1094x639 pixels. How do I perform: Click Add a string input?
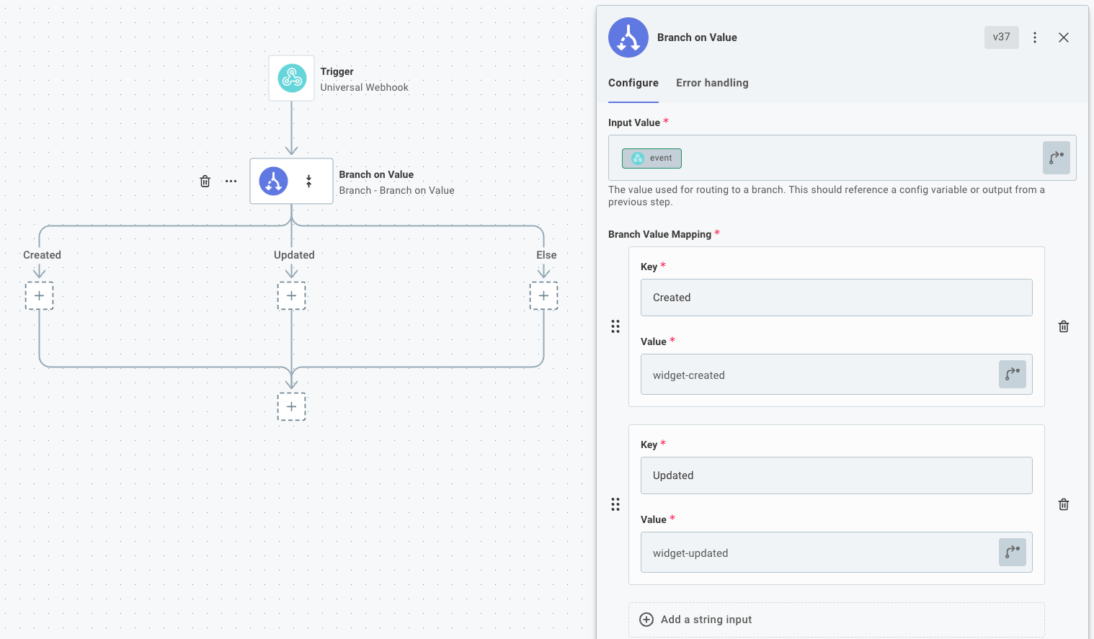pos(706,620)
